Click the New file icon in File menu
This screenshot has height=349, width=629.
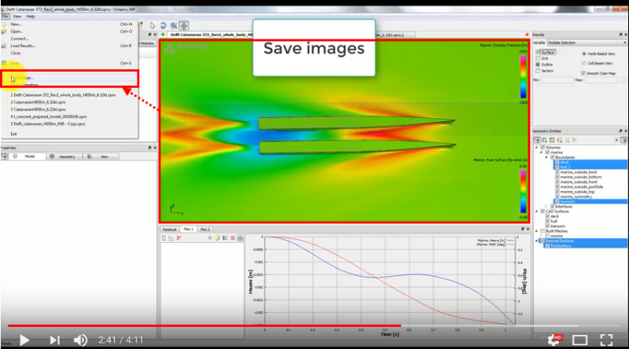pyautogui.click(x=4, y=24)
